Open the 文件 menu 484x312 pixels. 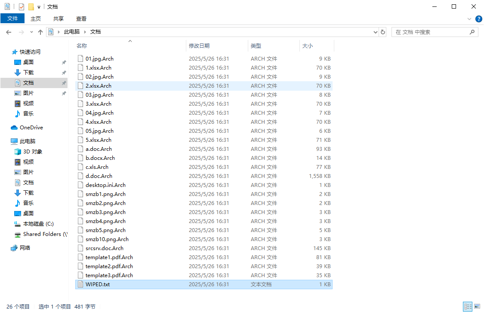pos(12,18)
